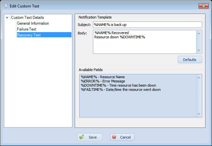Click the Available Fields scrollbar down arrow
The height and width of the screenshot is (146, 212).
click(x=199, y=114)
